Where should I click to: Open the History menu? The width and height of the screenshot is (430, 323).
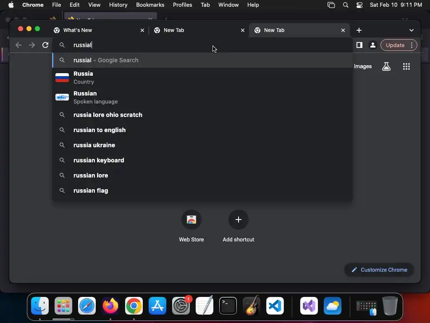[x=118, y=5]
